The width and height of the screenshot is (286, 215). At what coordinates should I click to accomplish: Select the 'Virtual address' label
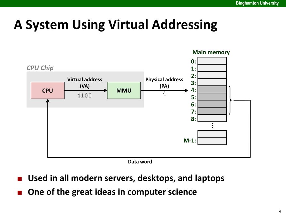[x=85, y=79]
